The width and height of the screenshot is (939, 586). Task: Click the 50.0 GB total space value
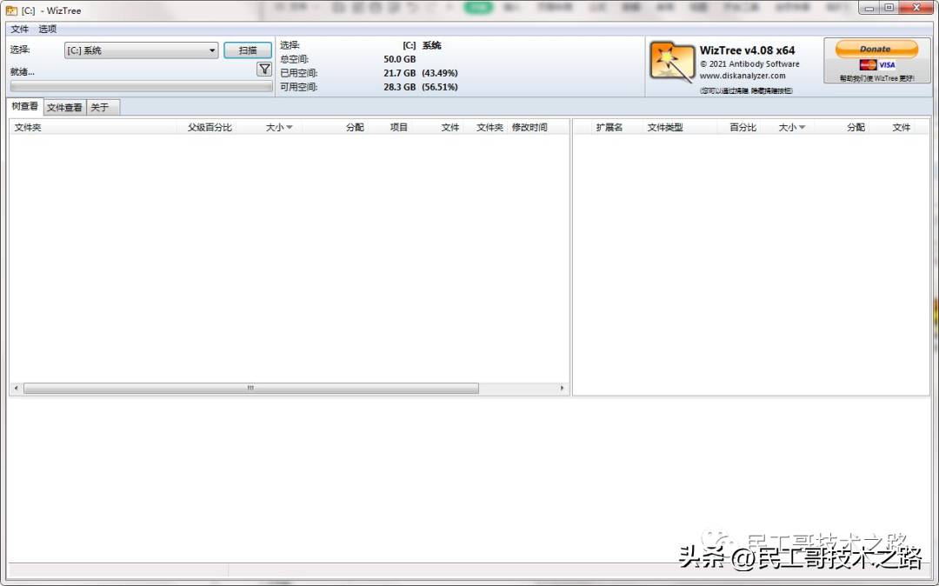point(399,59)
